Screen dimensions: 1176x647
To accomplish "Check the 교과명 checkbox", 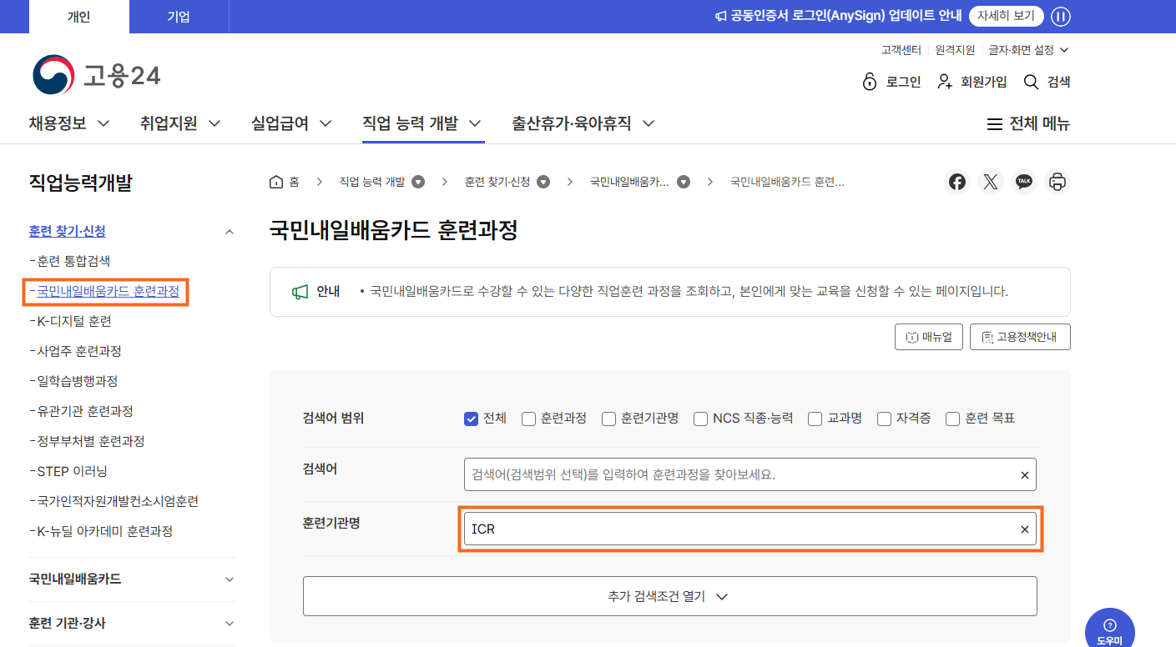I will [x=815, y=419].
